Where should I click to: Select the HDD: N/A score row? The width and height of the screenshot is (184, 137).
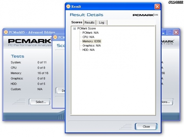(89, 50)
